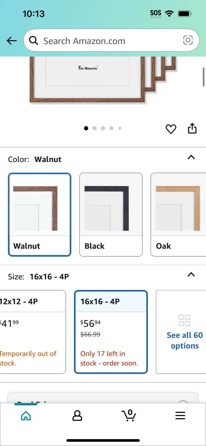
Task: Collapse the Color section chevron
Action: click(191, 157)
